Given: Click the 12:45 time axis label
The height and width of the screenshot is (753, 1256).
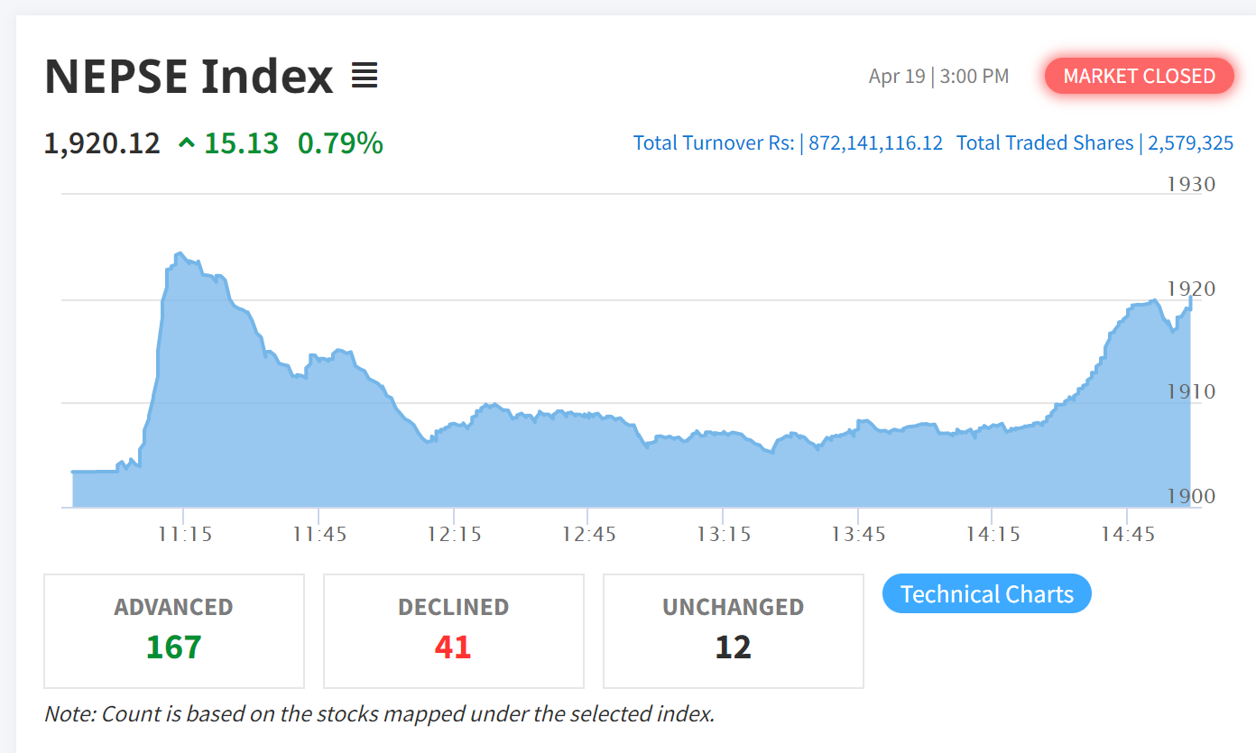Looking at the screenshot, I should [588, 534].
